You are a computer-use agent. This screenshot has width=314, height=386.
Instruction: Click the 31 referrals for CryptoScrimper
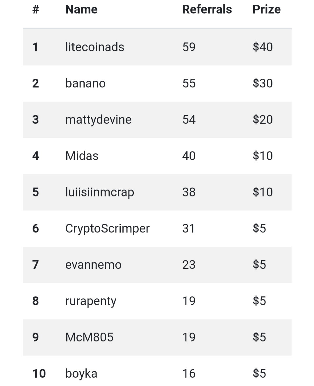click(189, 228)
